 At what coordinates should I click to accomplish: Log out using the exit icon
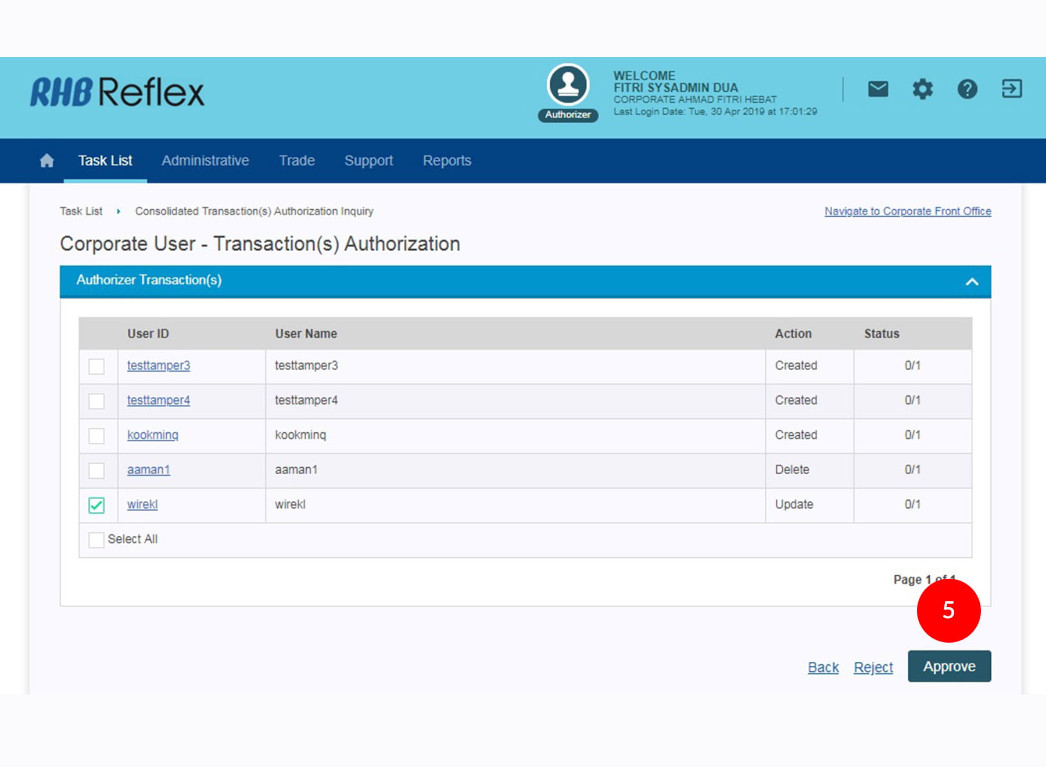(x=1011, y=89)
